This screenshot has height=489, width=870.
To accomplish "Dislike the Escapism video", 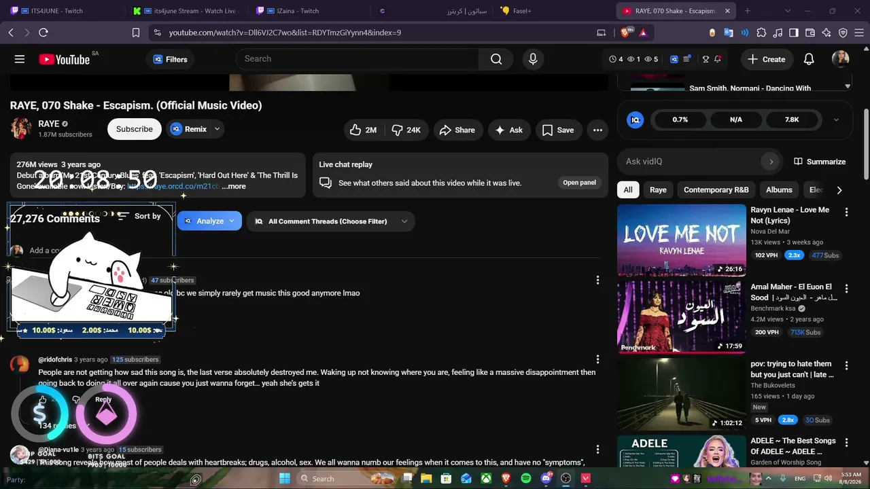I will click(x=406, y=130).
